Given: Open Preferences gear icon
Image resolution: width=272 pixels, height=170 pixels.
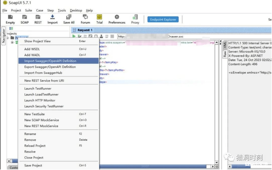Looking at the screenshot, I should 117,17.
